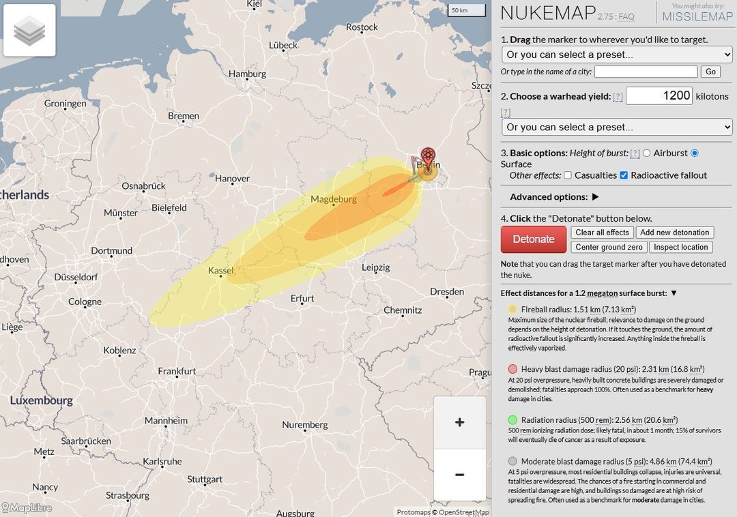Click the Cologne label on the map
Screen dimensions: 737x517
(85, 301)
